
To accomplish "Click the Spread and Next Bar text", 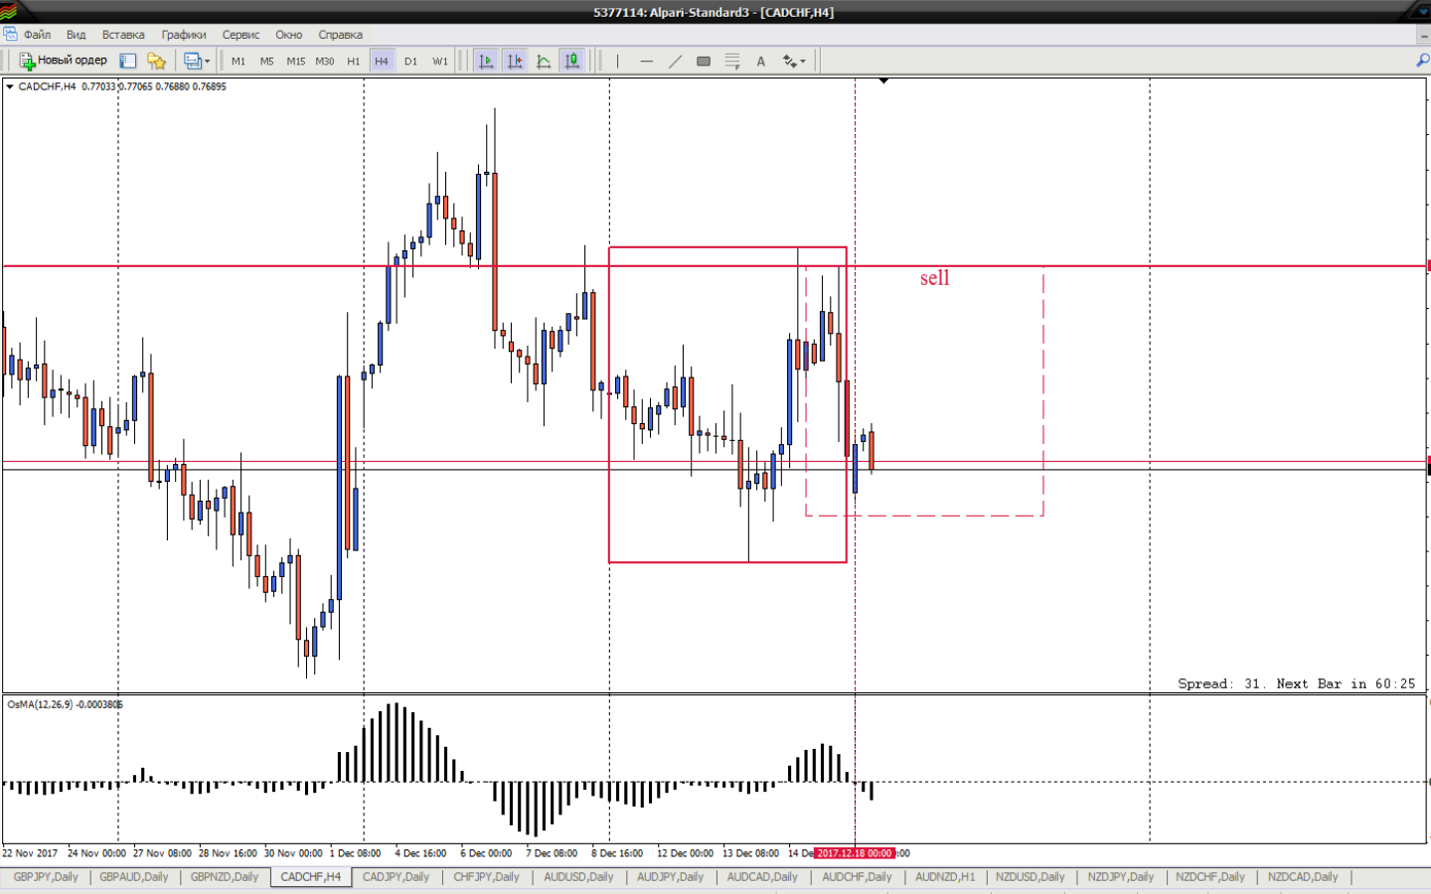I will (x=1297, y=683).
